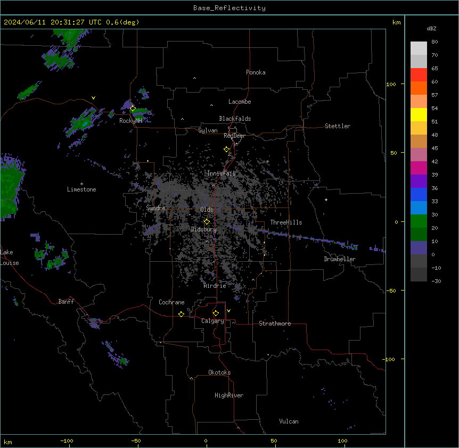The width and height of the screenshot is (459, 448).
Task: Click the slate purple 10-0 dBZ legend swatch
Action: [419, 248]
